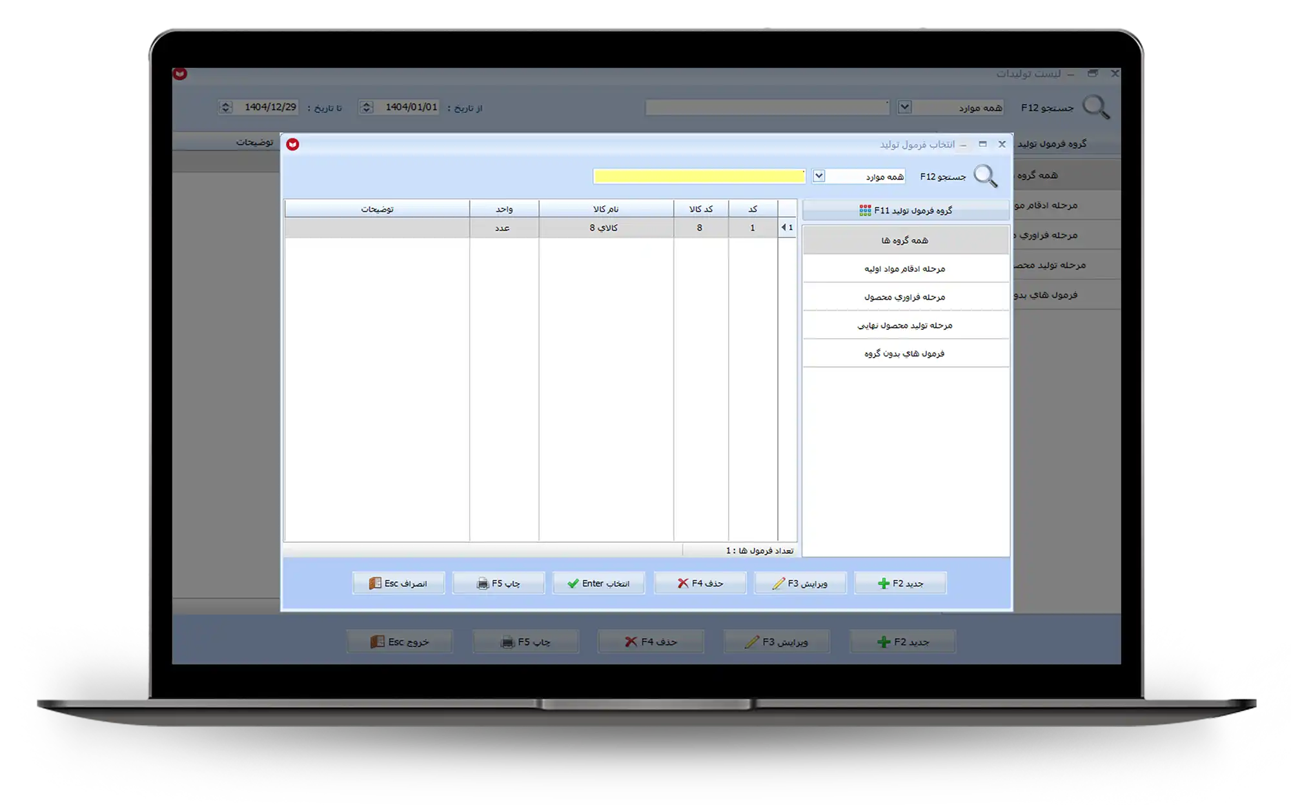The image size is (1291, 805).
Task: Open background window's search filter dropdown
Action: (904, 107)
